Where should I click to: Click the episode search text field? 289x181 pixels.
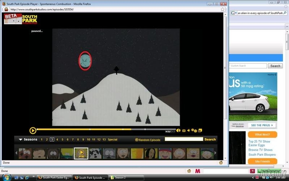coord(184,139)
